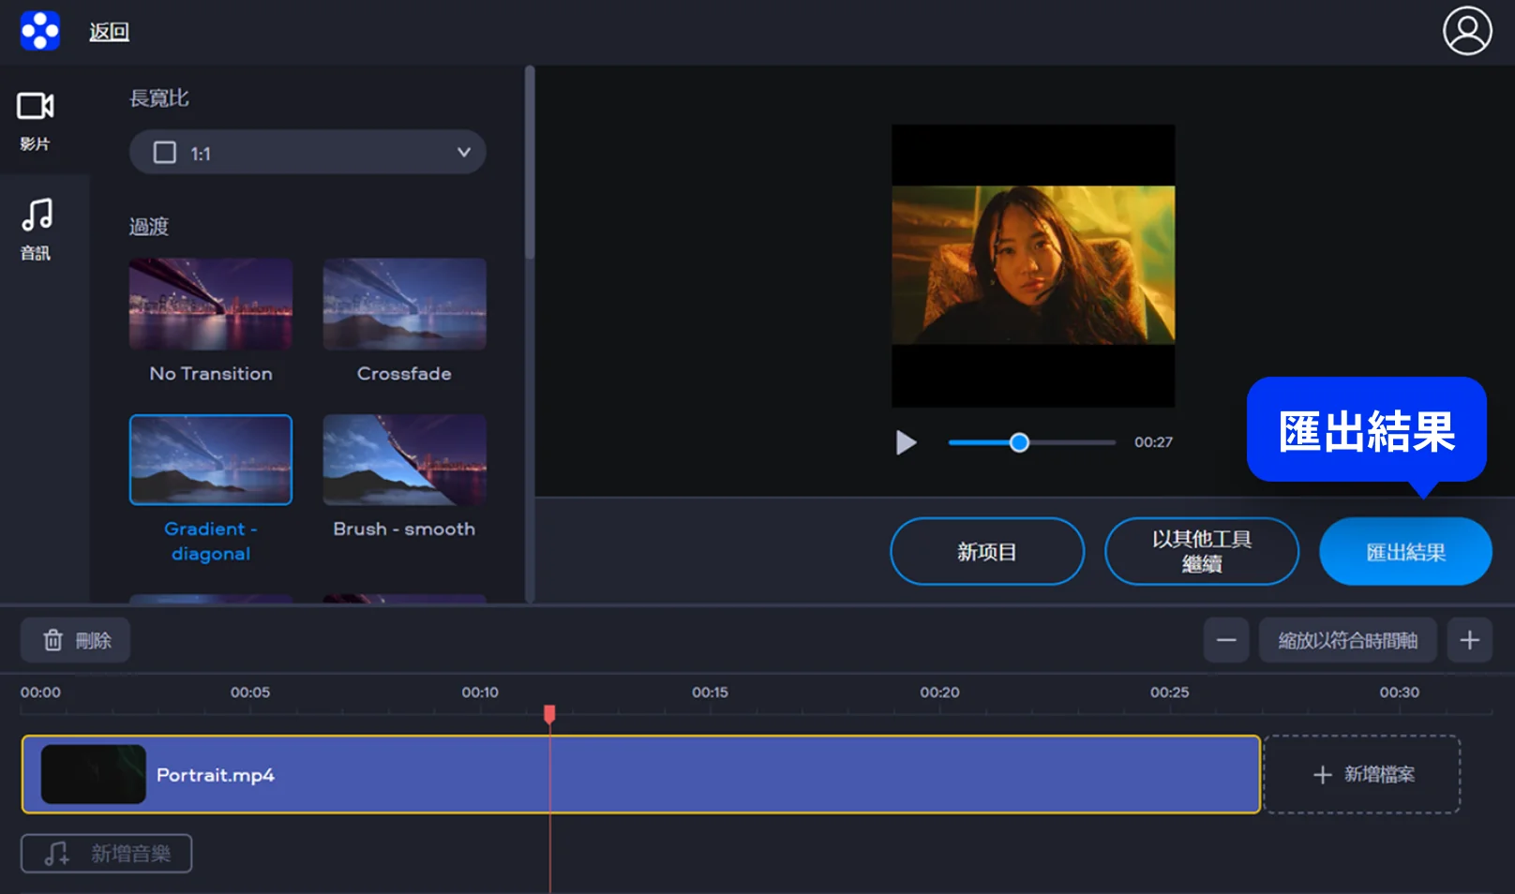
Task: Add a new file via 新增檔案
Action: (1362, 774)
